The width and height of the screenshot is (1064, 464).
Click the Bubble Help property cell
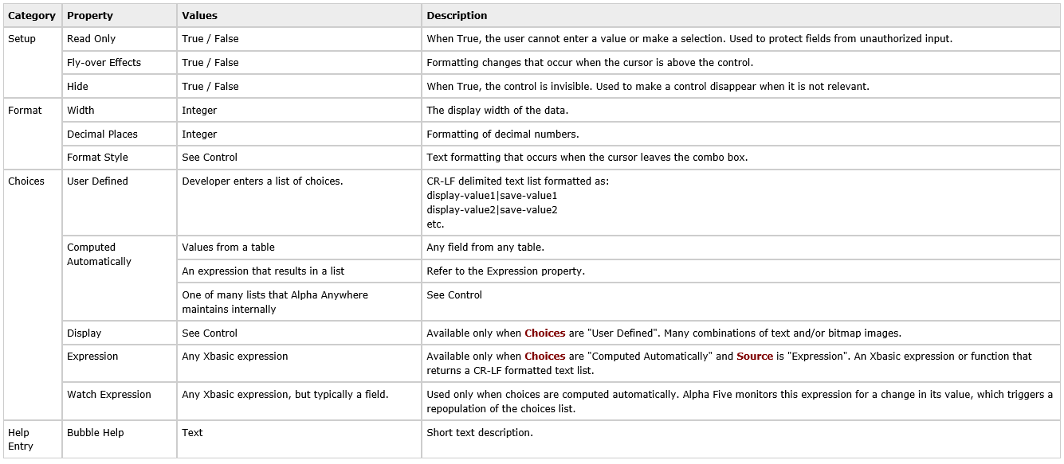click(120, 439)
